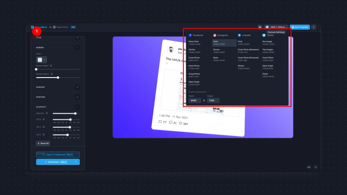Click the Intensity slider handle
The height and width of the screenshot is (195, 347).
coord(75,114)
